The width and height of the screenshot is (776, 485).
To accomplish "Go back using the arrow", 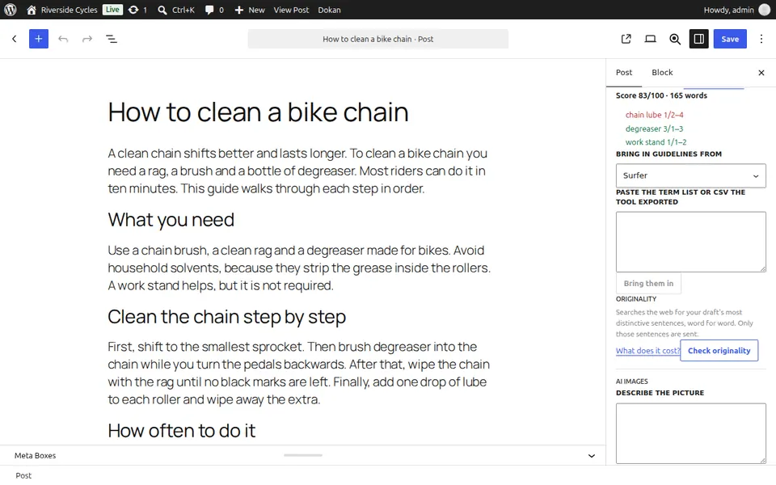I will coord(15,39).
